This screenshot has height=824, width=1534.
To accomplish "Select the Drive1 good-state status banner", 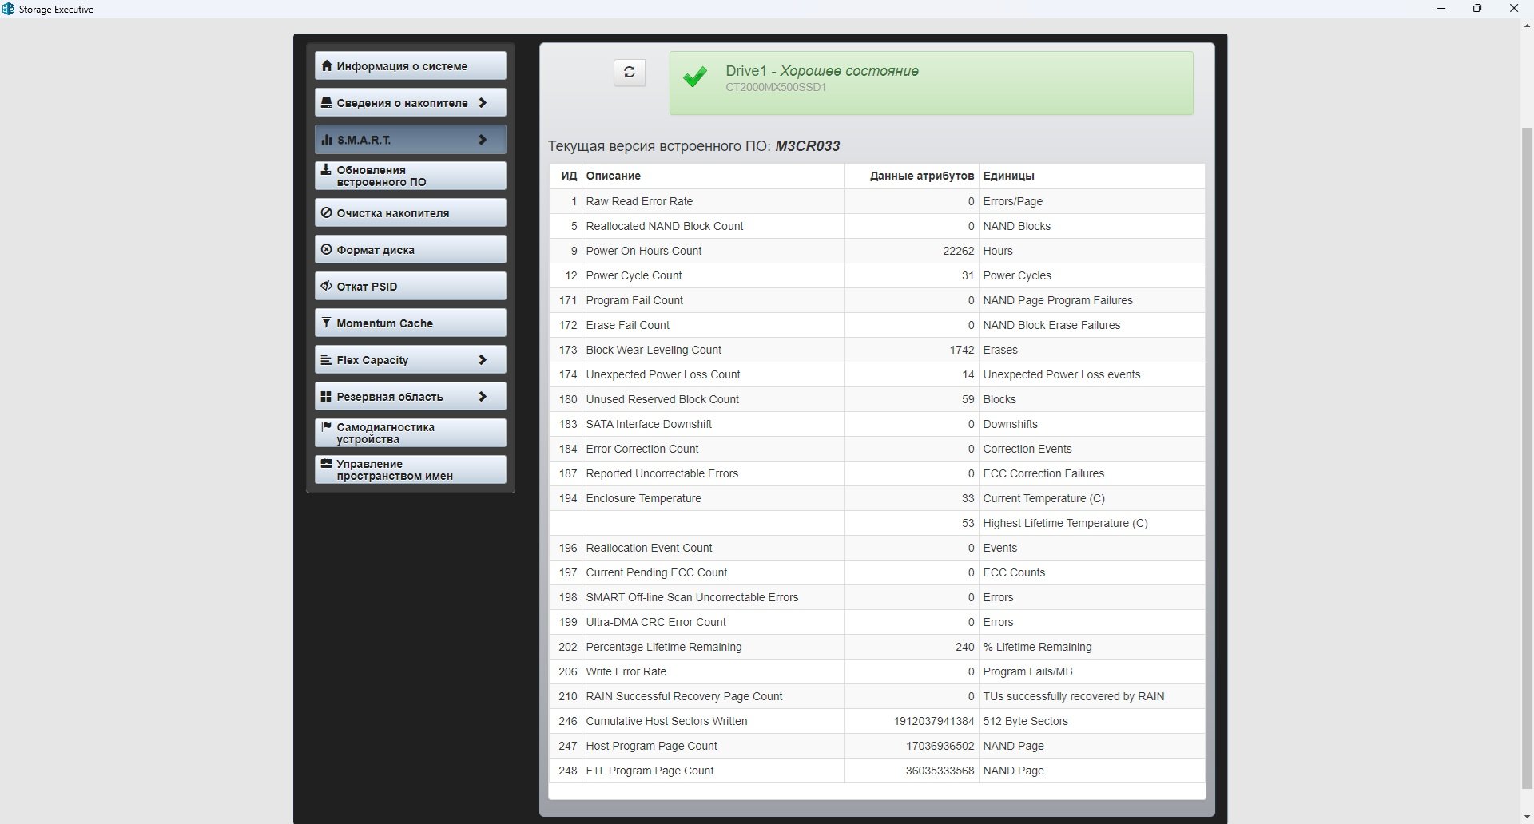I will (931, 83).
